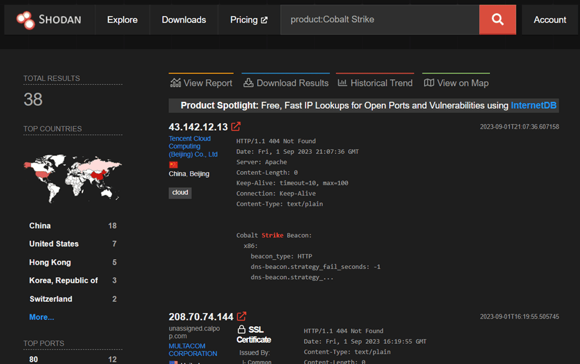580x364 pixels.
Task: Open external link icon next to 43.142.12.13
Action: pyautogui.click(x=236, y=126)
